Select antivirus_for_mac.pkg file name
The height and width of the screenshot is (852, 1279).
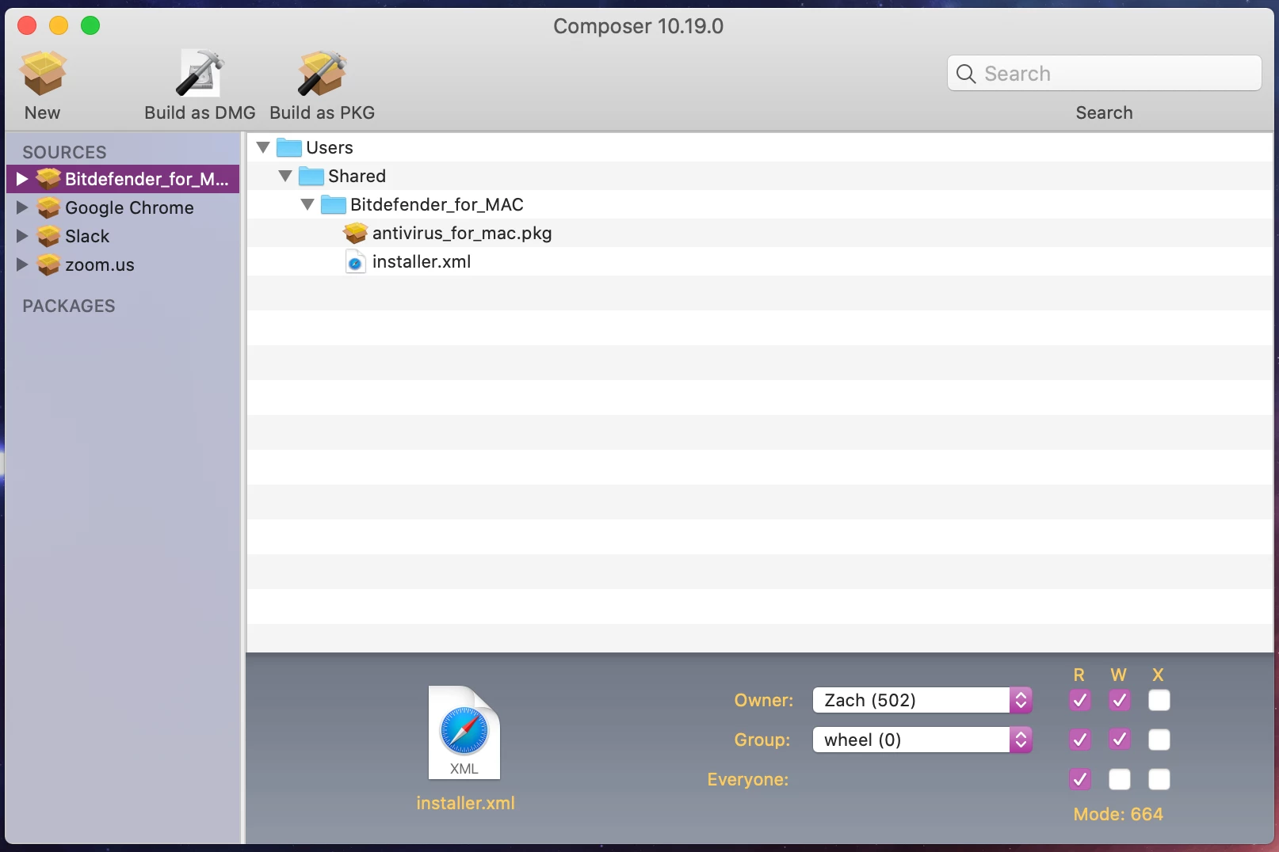462,233
